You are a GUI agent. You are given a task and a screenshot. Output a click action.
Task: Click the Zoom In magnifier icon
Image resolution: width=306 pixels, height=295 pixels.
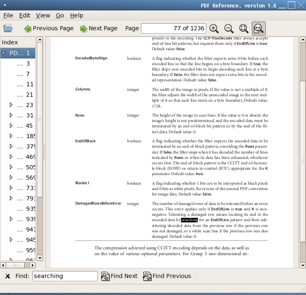(214, 28)
